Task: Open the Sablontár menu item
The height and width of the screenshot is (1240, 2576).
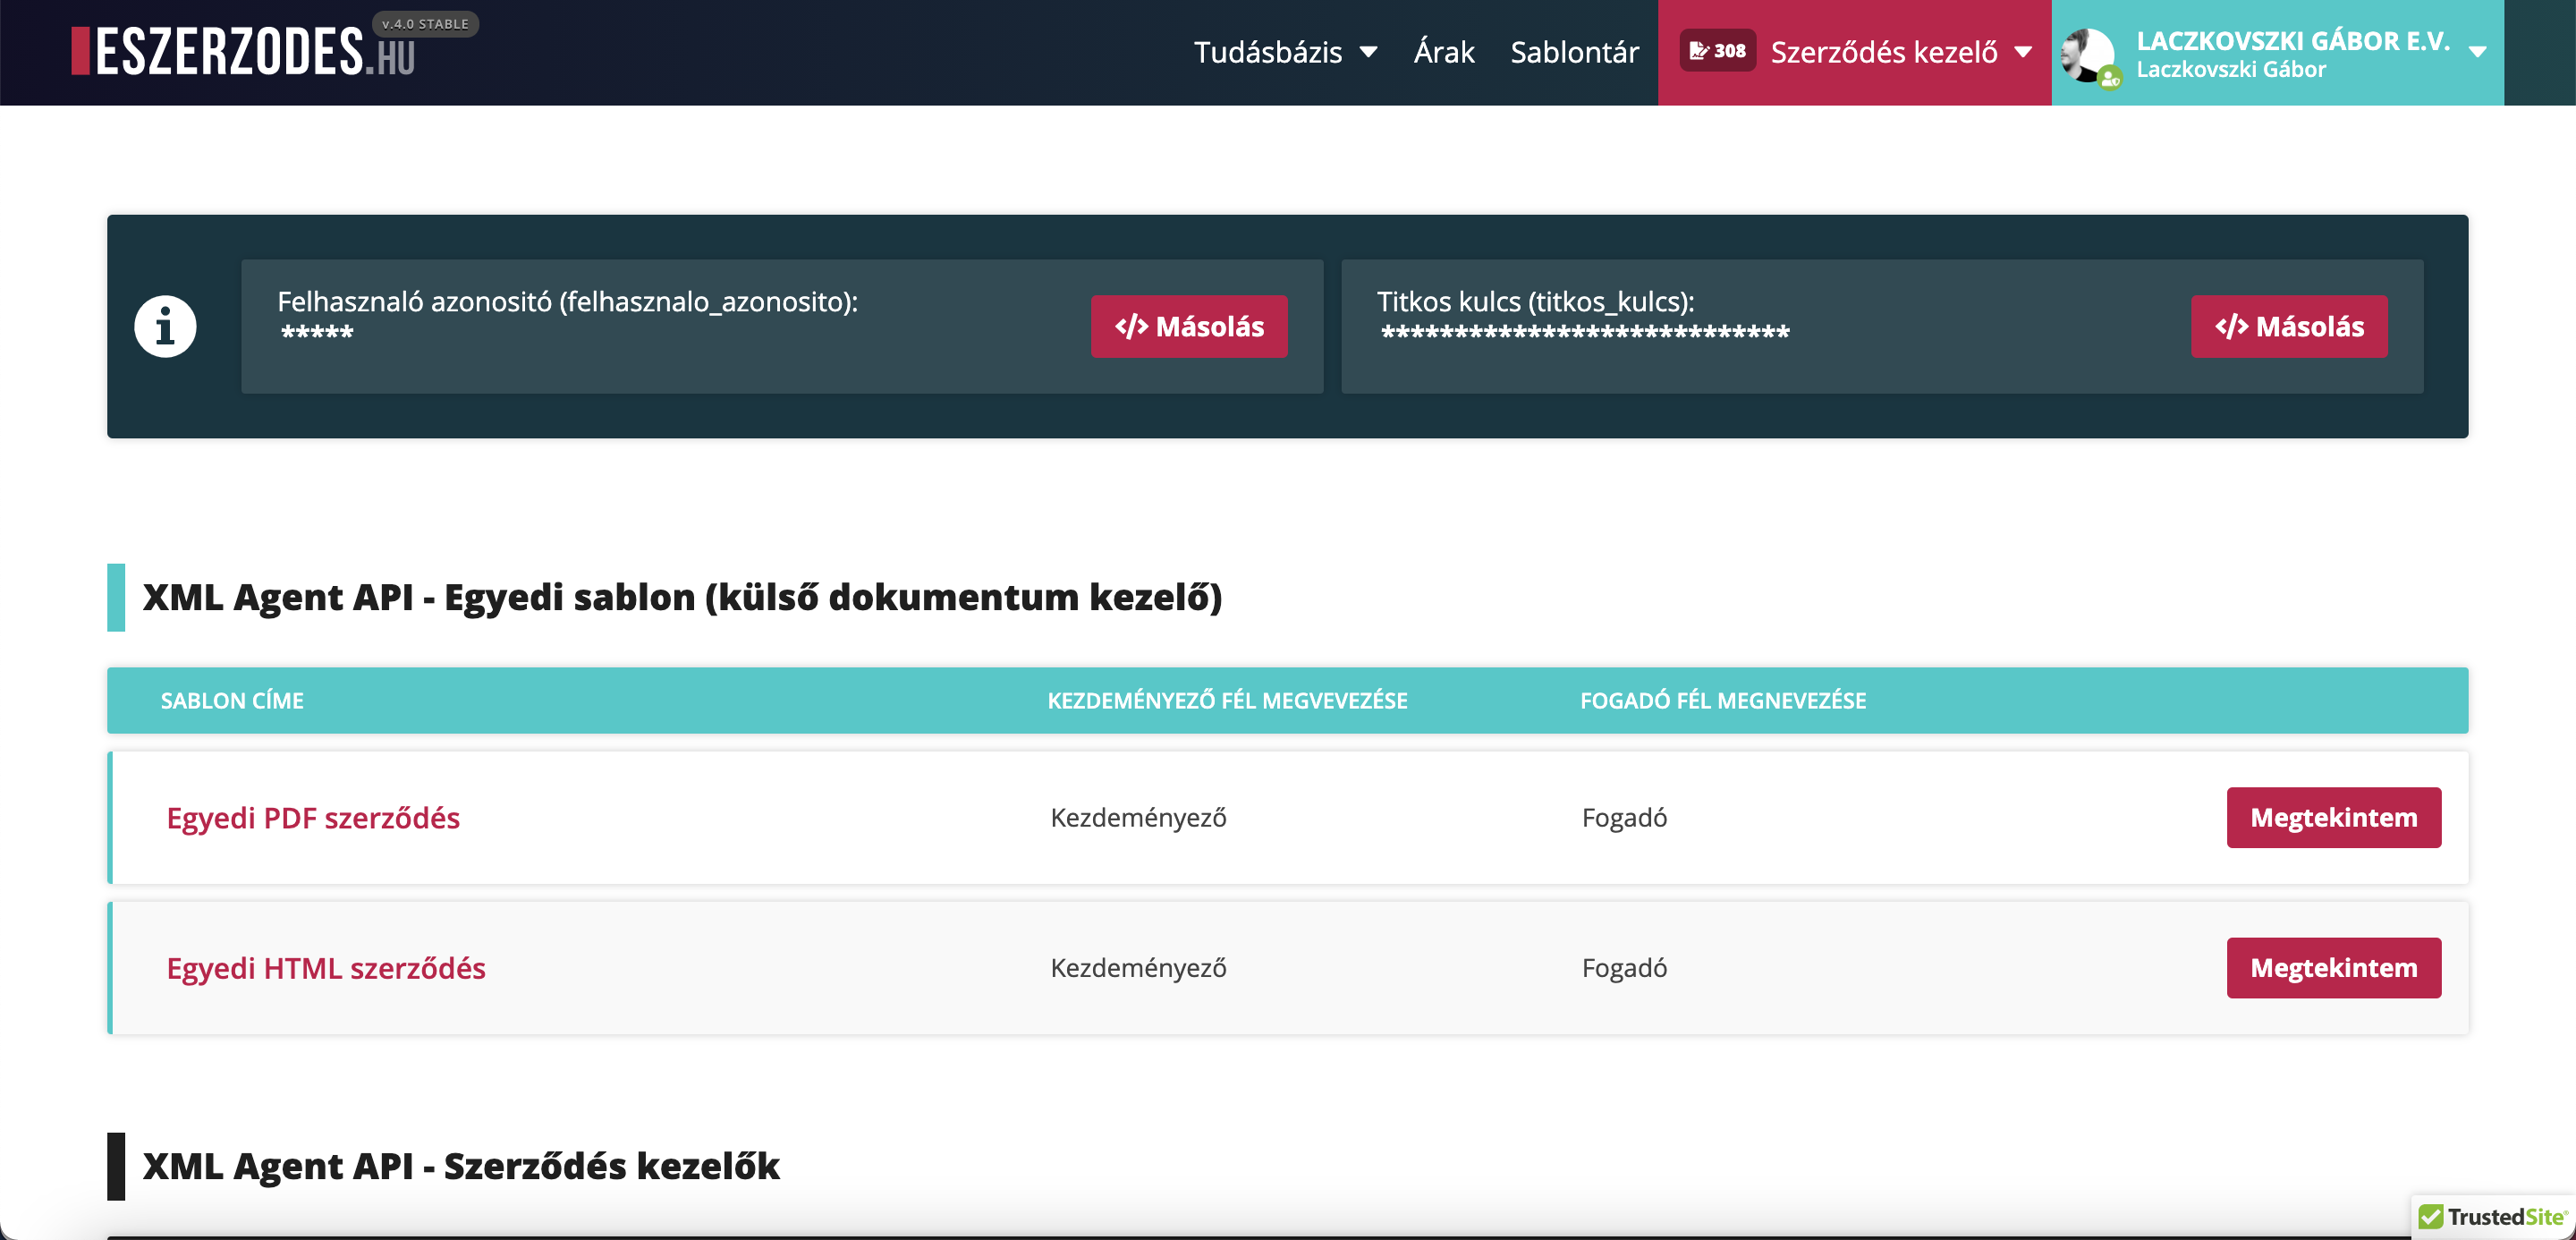Action: click(x=1574, y=51)
